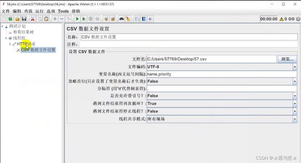The height and width of the screenshot is (163, 301).
Task: Open the 文件编码 UTF-8 dropdown
Action: [x=295, y=67]
